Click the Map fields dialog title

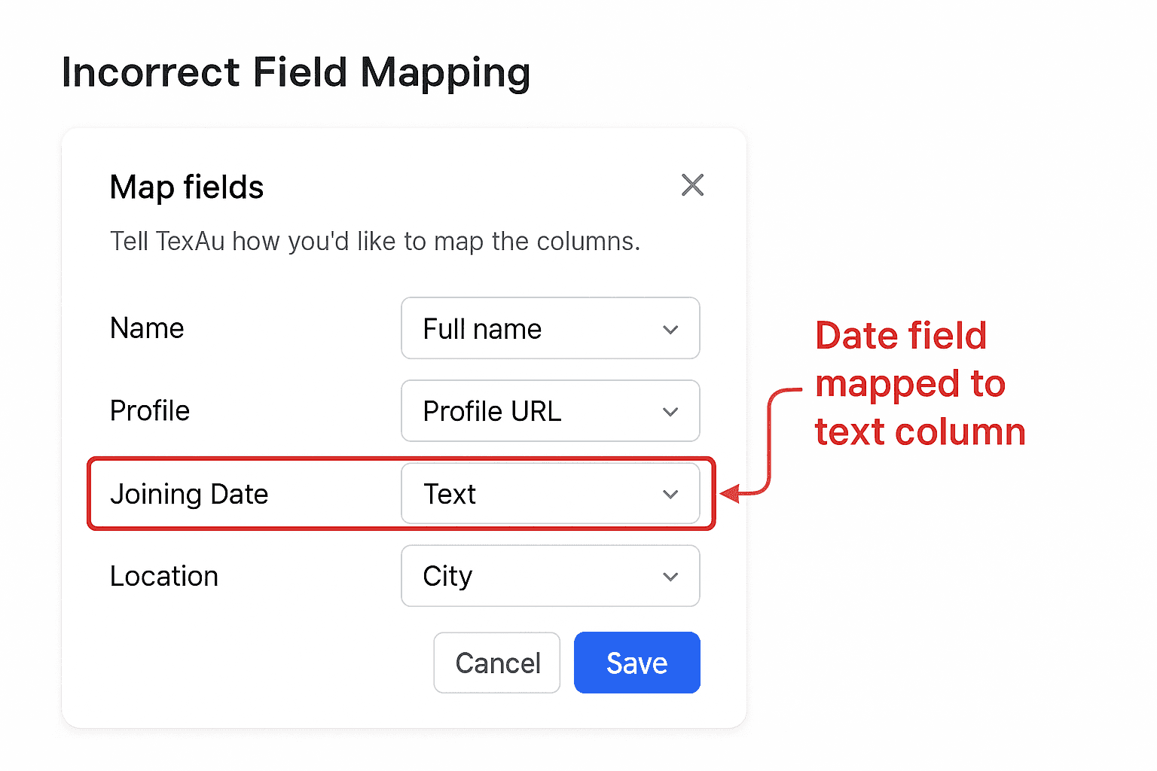tap(187, 187)
